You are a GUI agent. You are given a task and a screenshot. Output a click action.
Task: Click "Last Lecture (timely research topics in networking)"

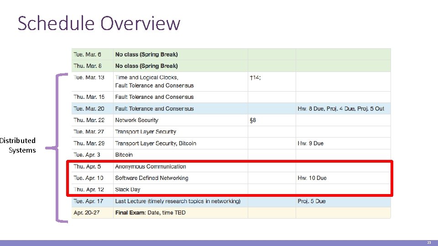pos(177,201)
